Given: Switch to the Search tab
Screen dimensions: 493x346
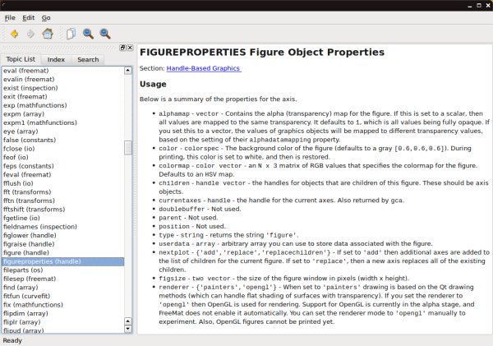Looking at the screenshot, I should pyautogui.click(x=88, y=59).
